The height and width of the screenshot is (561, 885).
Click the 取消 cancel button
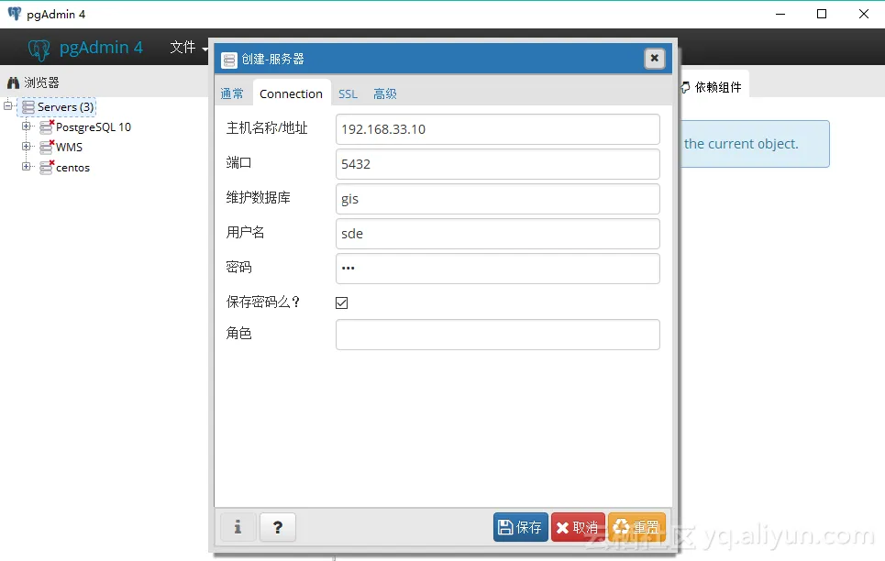(x=578, y=527)
